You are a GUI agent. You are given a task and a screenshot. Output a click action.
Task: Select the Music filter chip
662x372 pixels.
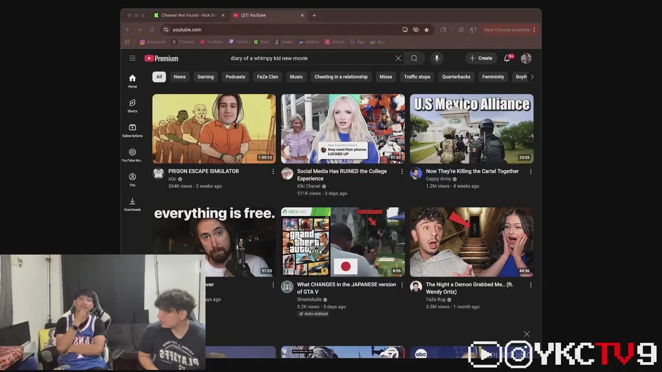coord(296,77)
